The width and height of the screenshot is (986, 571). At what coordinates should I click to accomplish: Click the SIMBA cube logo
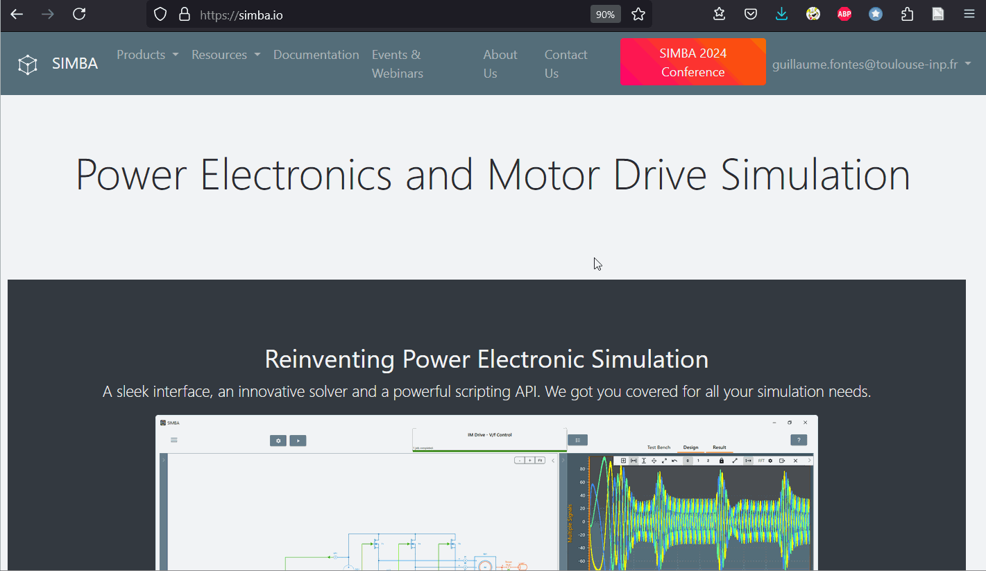(x=27, y=64)
